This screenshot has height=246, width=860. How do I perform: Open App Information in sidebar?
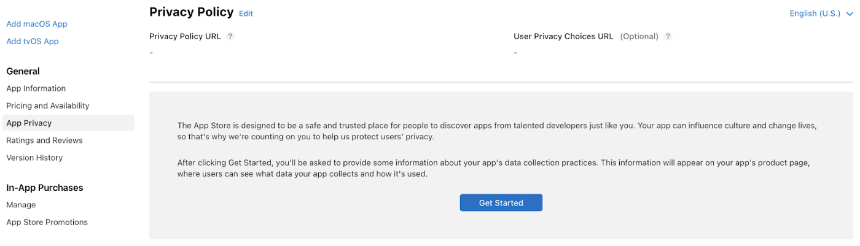click(36, 88)
